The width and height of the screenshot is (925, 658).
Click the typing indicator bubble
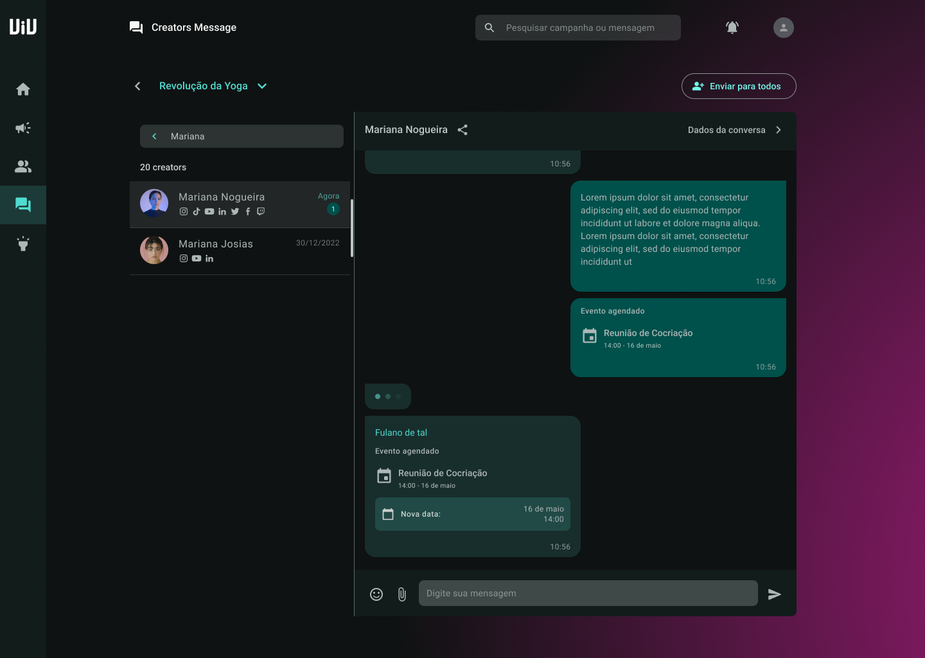388,396
